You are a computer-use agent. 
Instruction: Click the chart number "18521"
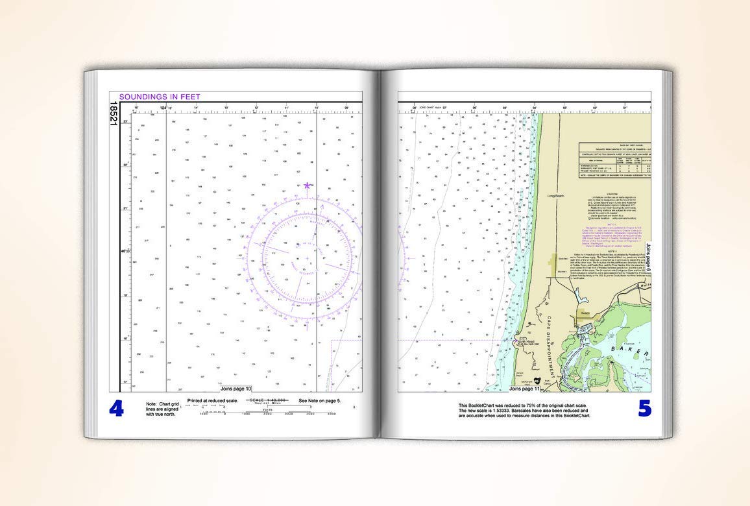click(x=114, y=114)
